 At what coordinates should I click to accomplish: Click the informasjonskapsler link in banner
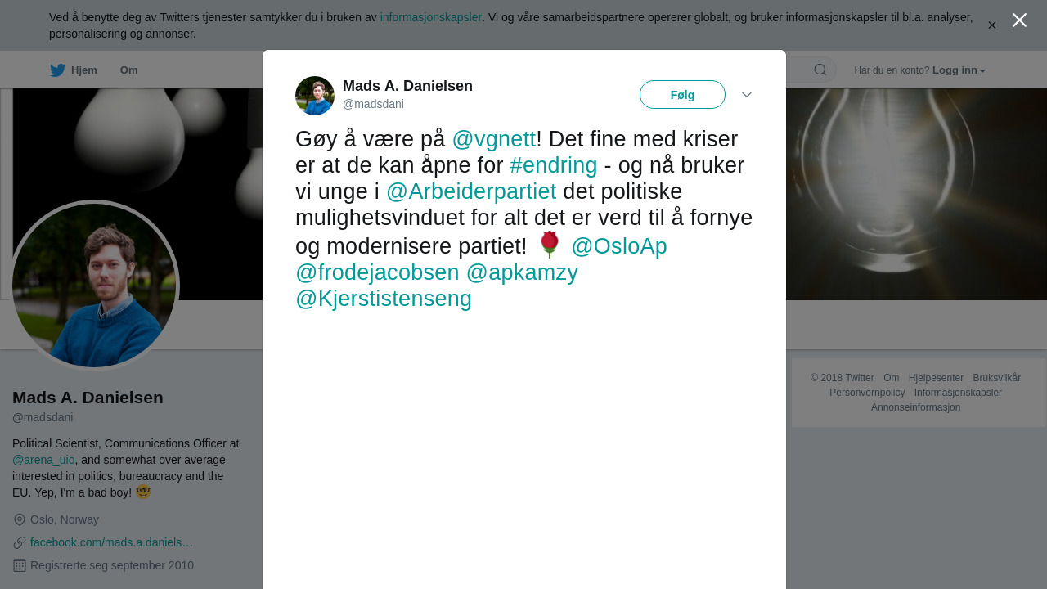pos(431,17)
